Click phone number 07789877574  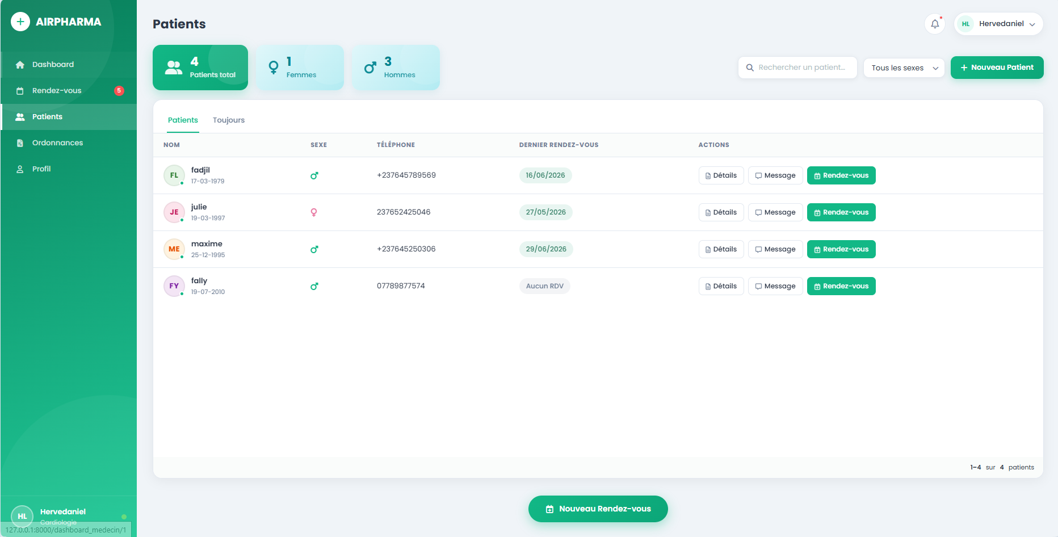[401, 286]
